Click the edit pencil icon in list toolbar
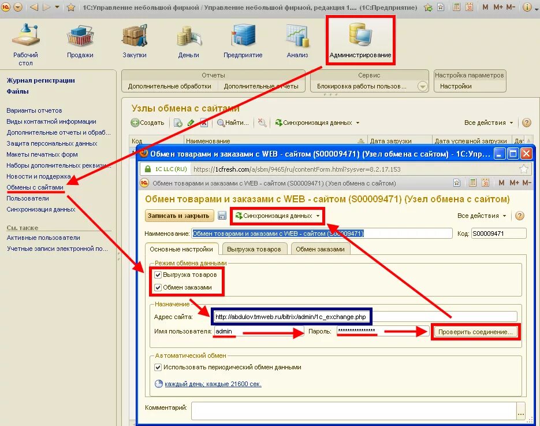This screenshot has height=426, width=540. coord(191,123)
